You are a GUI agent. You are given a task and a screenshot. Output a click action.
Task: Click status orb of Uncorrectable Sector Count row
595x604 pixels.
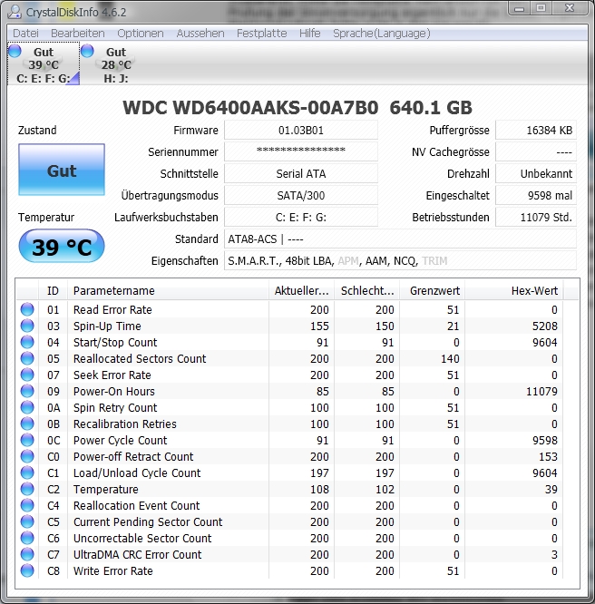27,538
